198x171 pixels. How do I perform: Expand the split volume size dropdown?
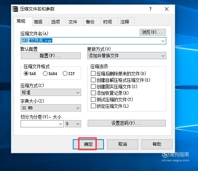pos(61,124)
